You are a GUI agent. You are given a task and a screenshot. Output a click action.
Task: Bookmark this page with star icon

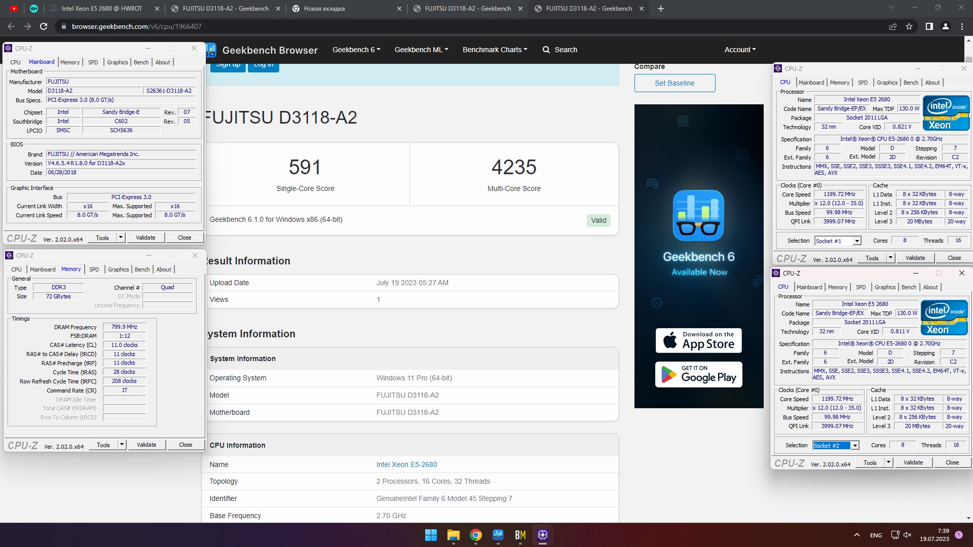pos(909,26)
